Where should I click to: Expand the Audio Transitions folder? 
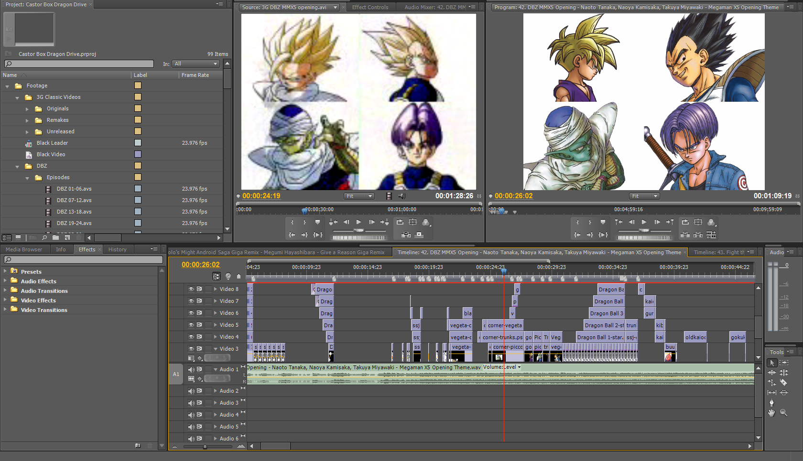(x=5, y=290)
